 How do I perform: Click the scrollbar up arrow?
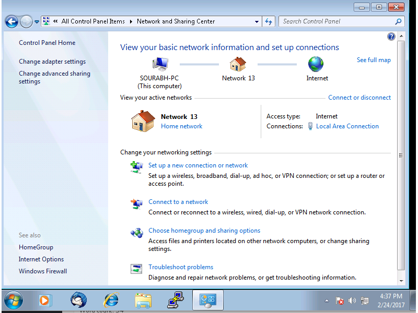(x=401, y=36)
